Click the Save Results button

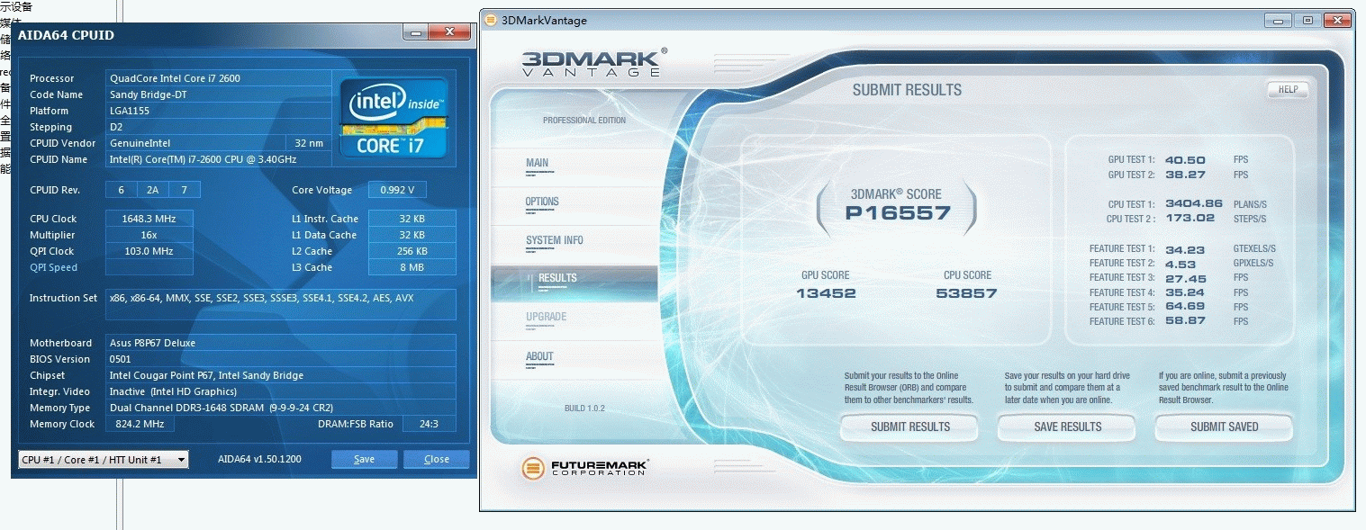click(1067, 427)
